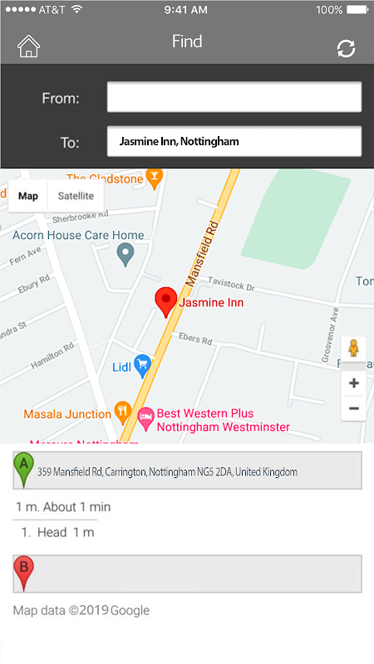Click The Gladstone bar marker
This screenshot has width=374, height=664.
(155, 178)
